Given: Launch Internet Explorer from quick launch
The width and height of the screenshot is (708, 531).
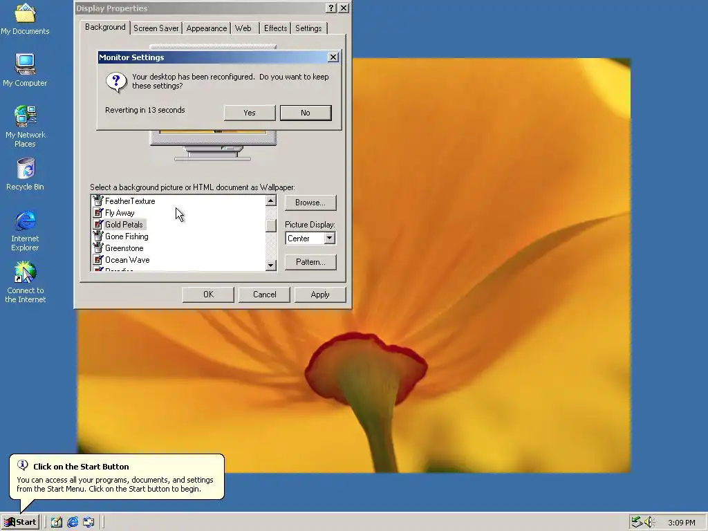Looking at the screenshot, I should [73, 522].
